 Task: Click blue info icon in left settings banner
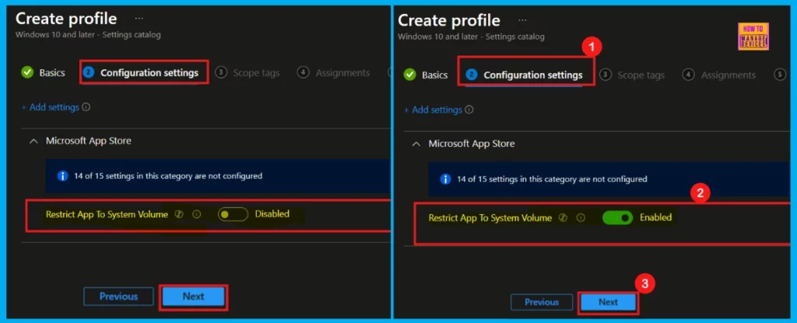[x=62, y=176]
